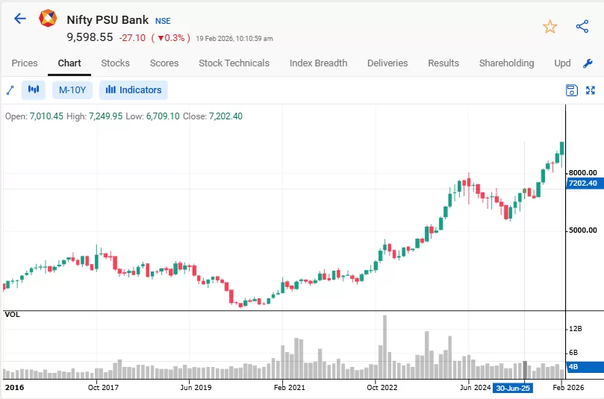This screenshot has width=604, height=399.
Task: Open the share icon
Action: tap(582, 27)
